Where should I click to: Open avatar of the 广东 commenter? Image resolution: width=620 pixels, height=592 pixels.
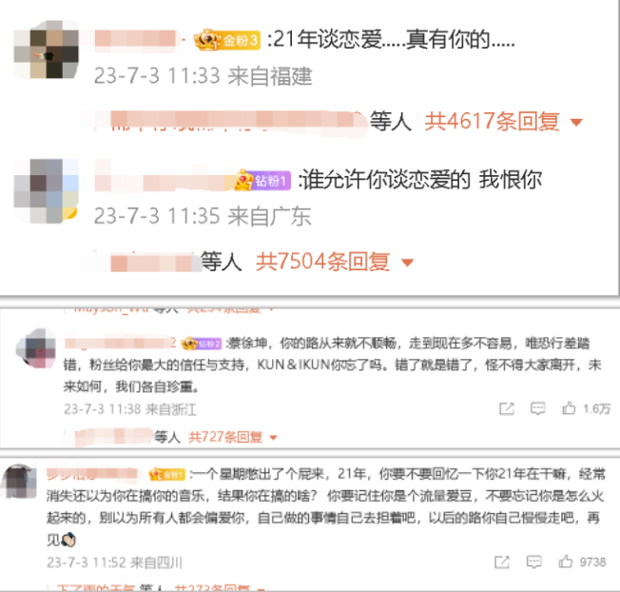pyautogui.click(x=46, y=190)
